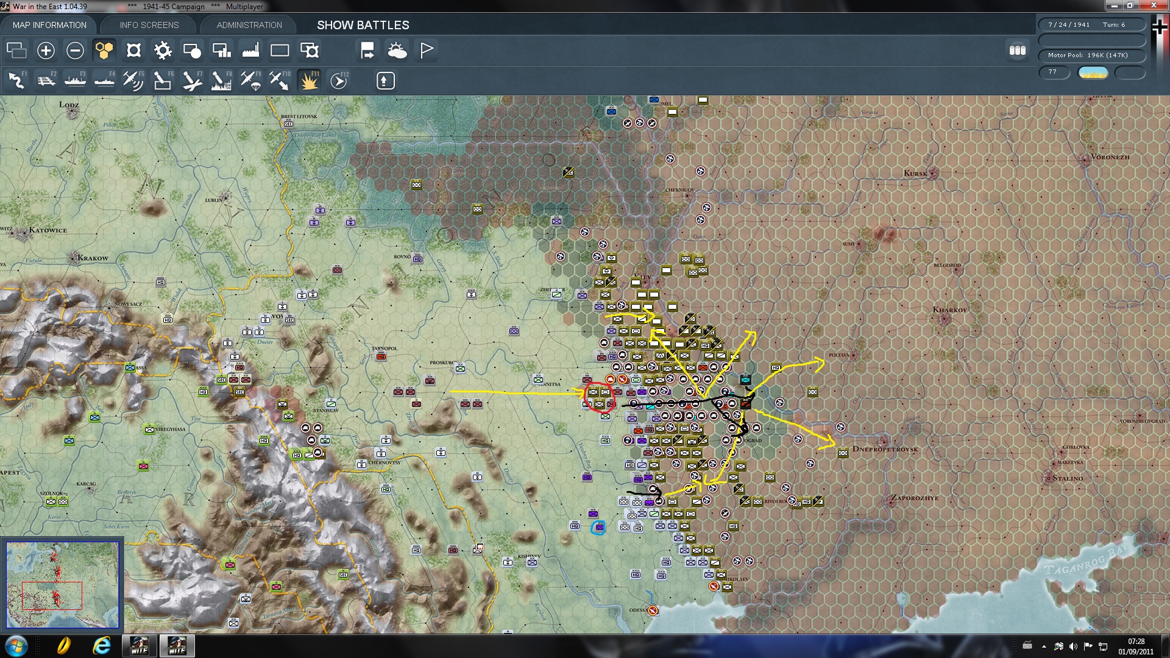Select the F3 naval transport ship icon
Viewport: 1170px width, 658px height.
75,80
